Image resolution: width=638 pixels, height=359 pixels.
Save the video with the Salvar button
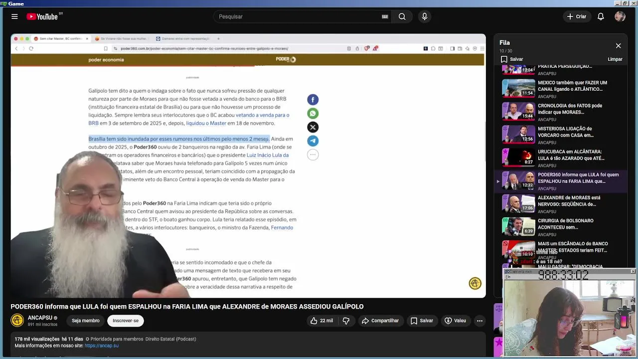coord(422,321)
